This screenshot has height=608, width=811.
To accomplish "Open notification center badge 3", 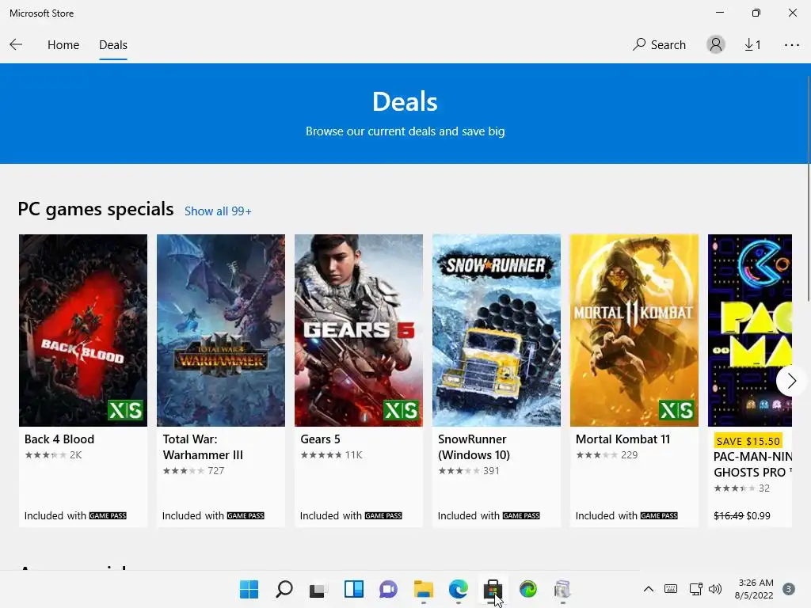I will tap(789, 589).
